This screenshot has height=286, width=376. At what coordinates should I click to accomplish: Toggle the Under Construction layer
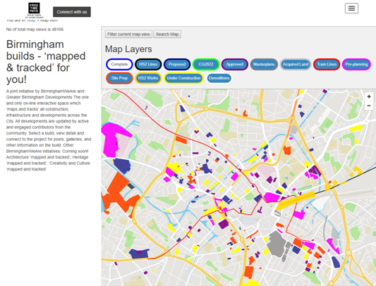click(x=183, y=78)
